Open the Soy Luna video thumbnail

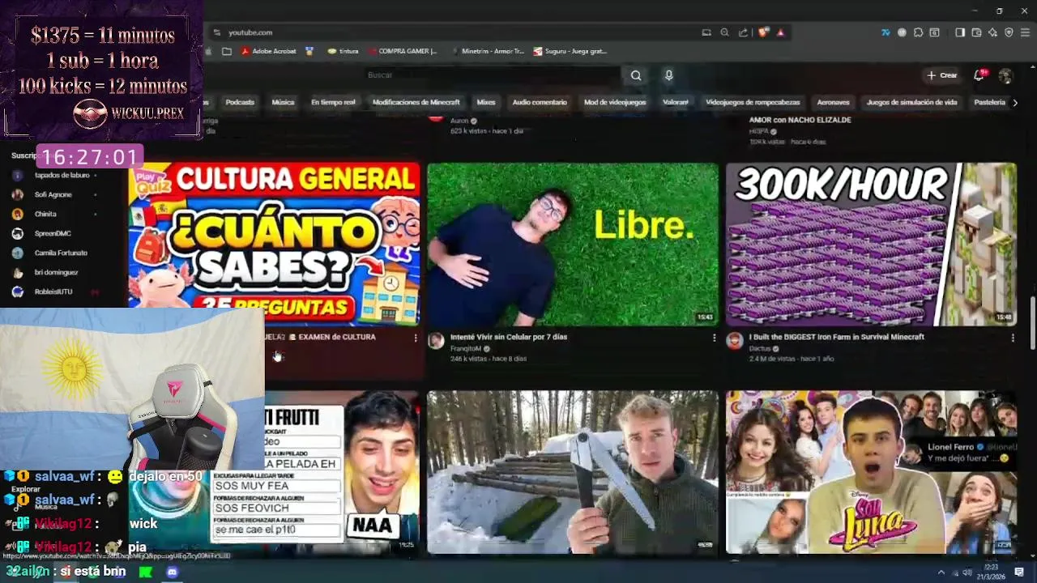[871, 473]
